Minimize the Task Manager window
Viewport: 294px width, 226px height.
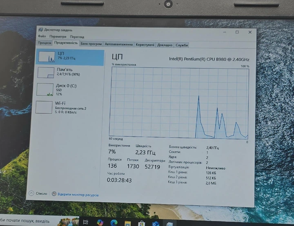pos(225,32)
